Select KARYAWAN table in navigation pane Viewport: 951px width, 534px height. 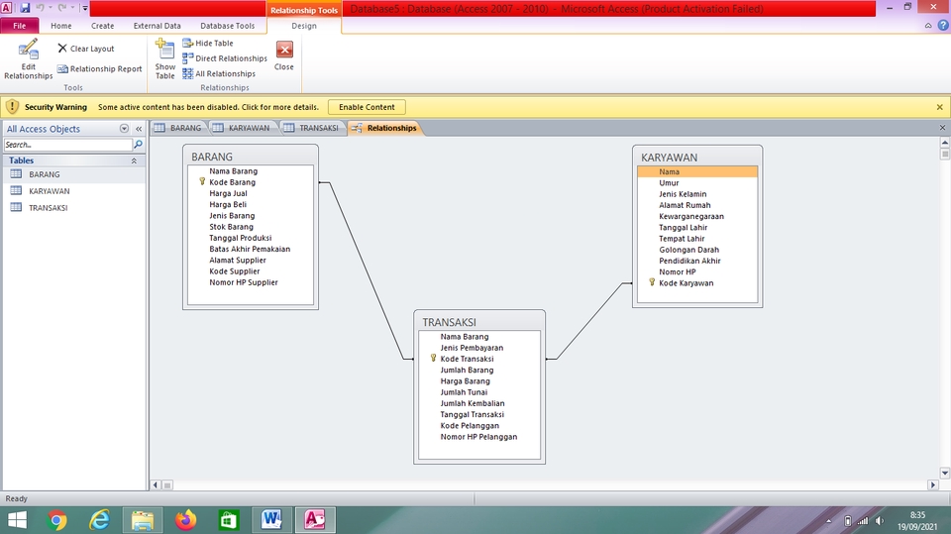pos(73,190)
